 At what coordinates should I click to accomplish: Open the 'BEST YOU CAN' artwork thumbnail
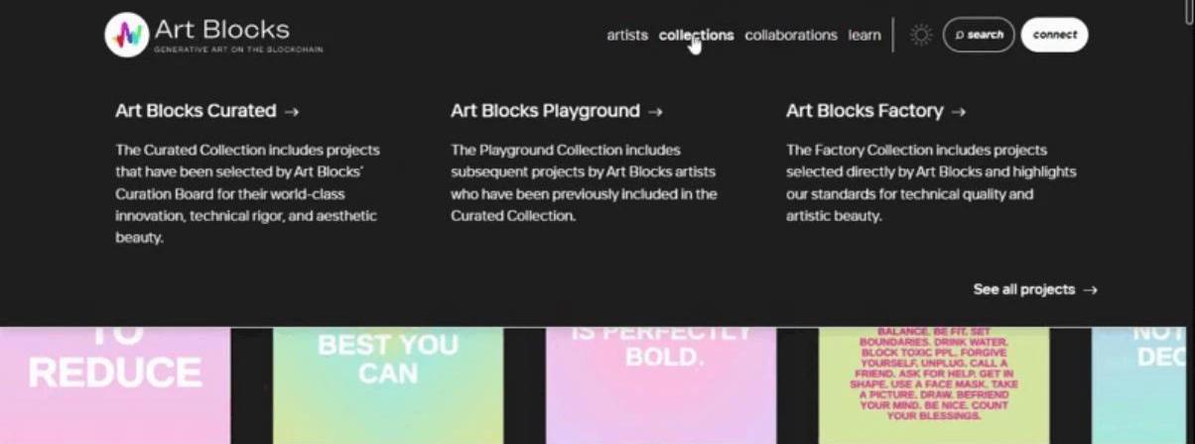[x=388, y=385]
